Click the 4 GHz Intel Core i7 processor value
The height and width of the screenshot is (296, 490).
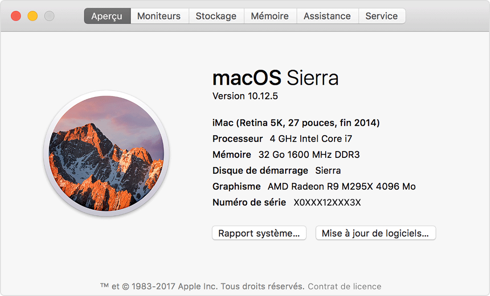click(311, 139)
